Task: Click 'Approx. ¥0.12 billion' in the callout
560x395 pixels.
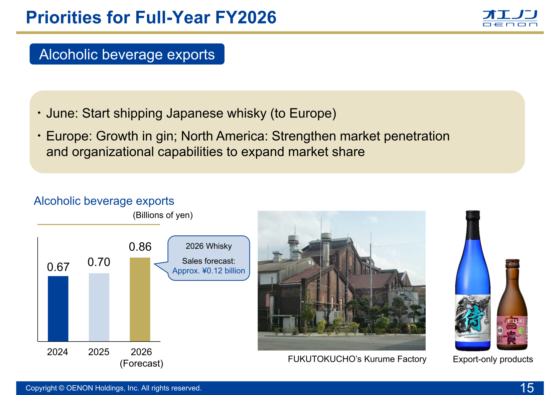Action: click(209, 271)
